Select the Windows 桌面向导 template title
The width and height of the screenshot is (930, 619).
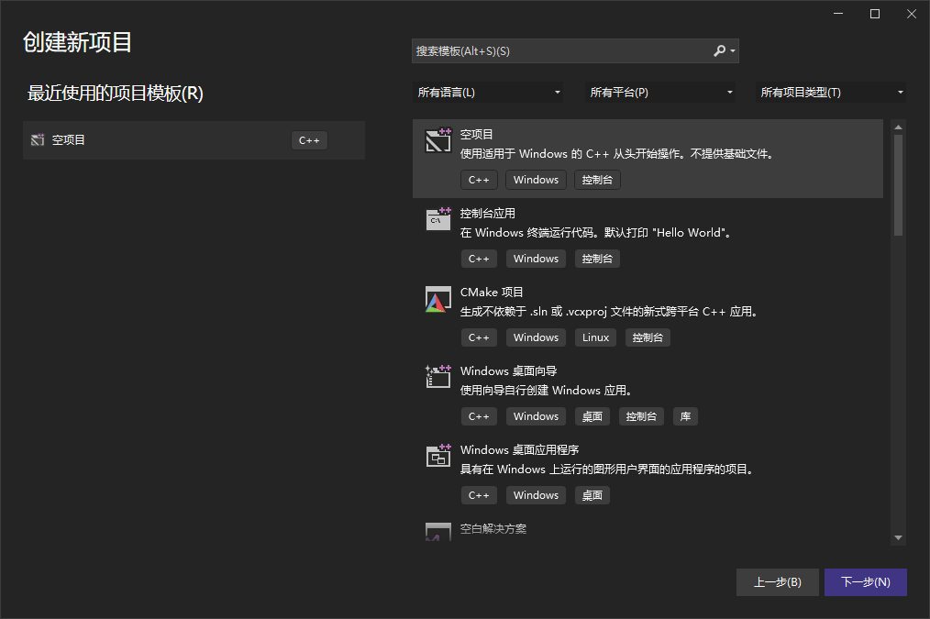508,371
